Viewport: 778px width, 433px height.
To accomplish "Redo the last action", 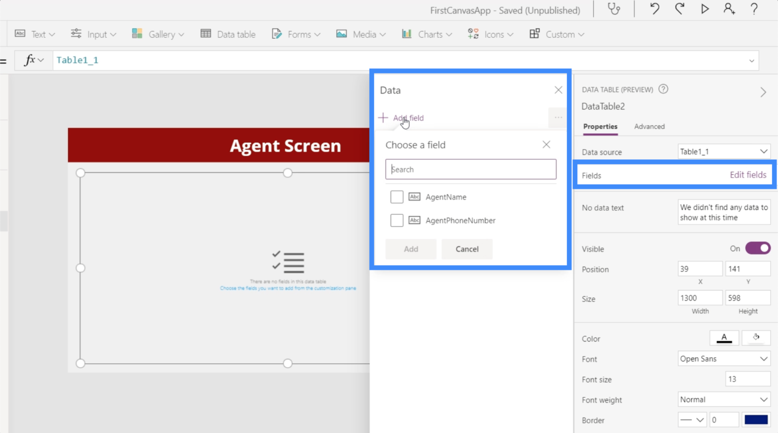I will click(679, 9).
